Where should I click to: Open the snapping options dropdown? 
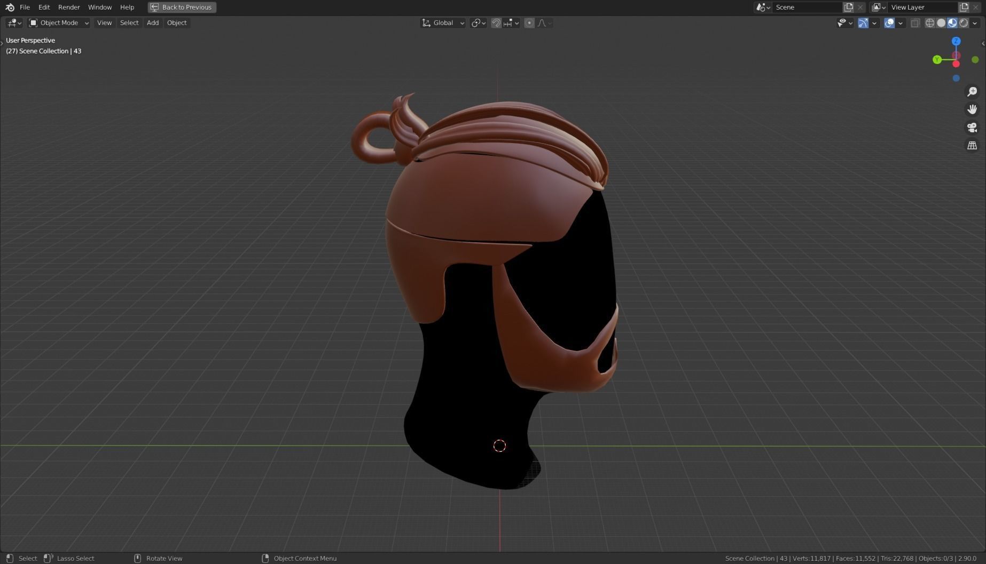[x=511, y=23]
